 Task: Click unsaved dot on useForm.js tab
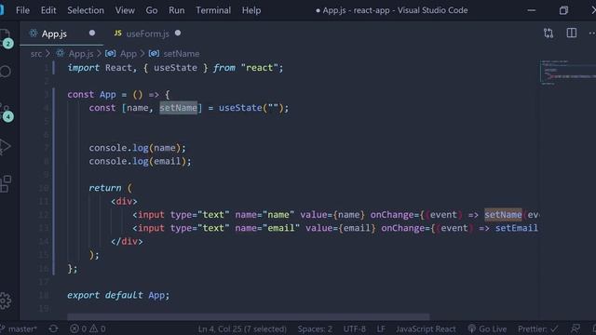[178, 33]
